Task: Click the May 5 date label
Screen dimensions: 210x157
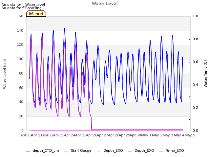Action: coord(190,135)
